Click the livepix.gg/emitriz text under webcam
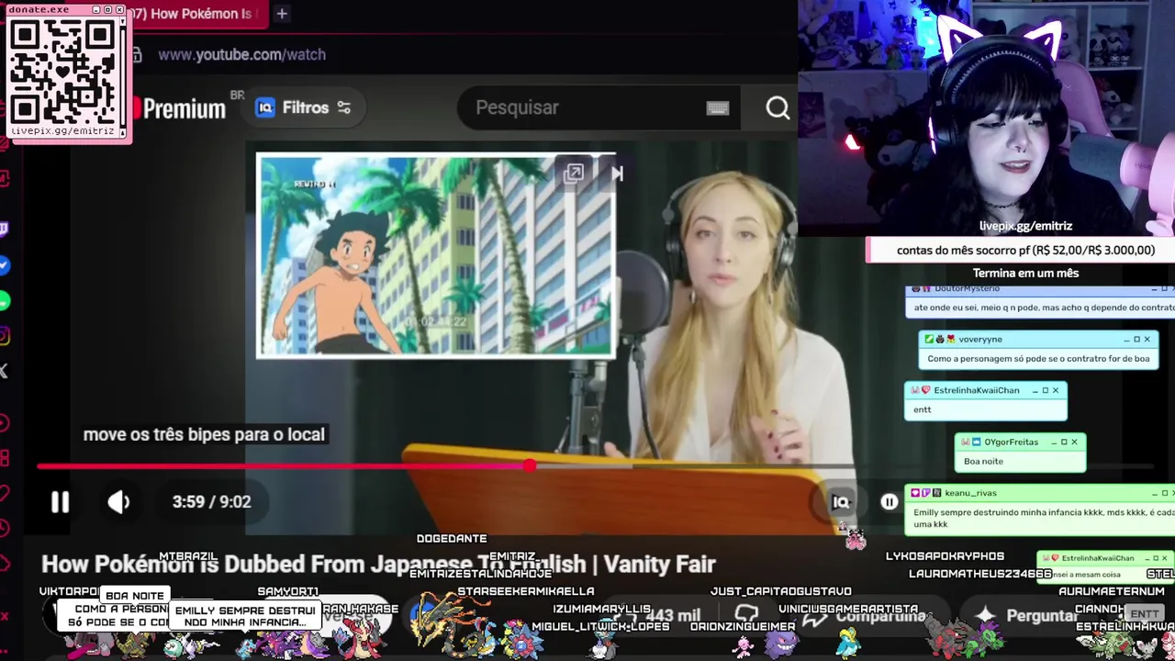 (1025, 226)
